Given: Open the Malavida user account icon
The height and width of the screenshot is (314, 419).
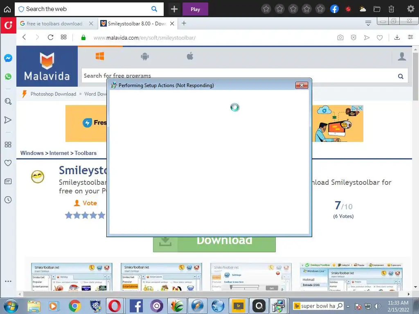Looking at the screenshot, I should [402, 56].
